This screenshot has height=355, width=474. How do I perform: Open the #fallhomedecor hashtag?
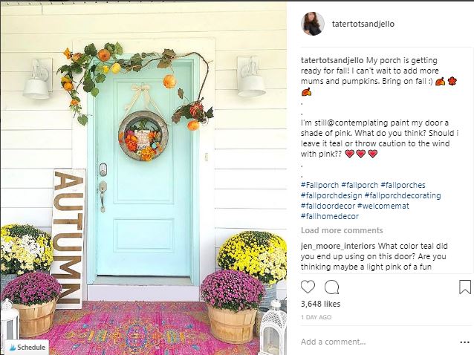pyautogui.click(x=330, y=216)
